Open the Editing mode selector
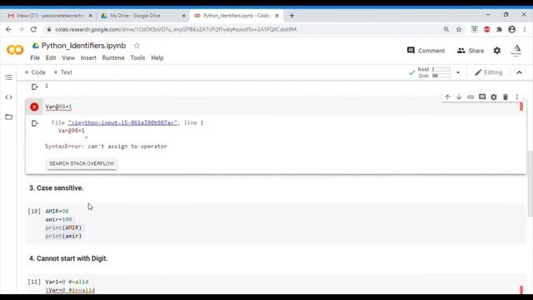Screen dimensions: 533x300 489,72
